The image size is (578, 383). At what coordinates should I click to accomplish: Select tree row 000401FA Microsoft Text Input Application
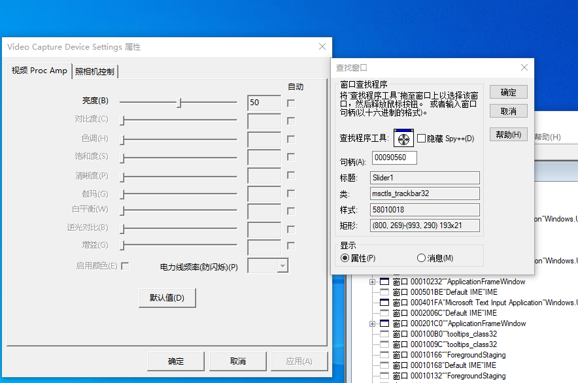[484, 303]
